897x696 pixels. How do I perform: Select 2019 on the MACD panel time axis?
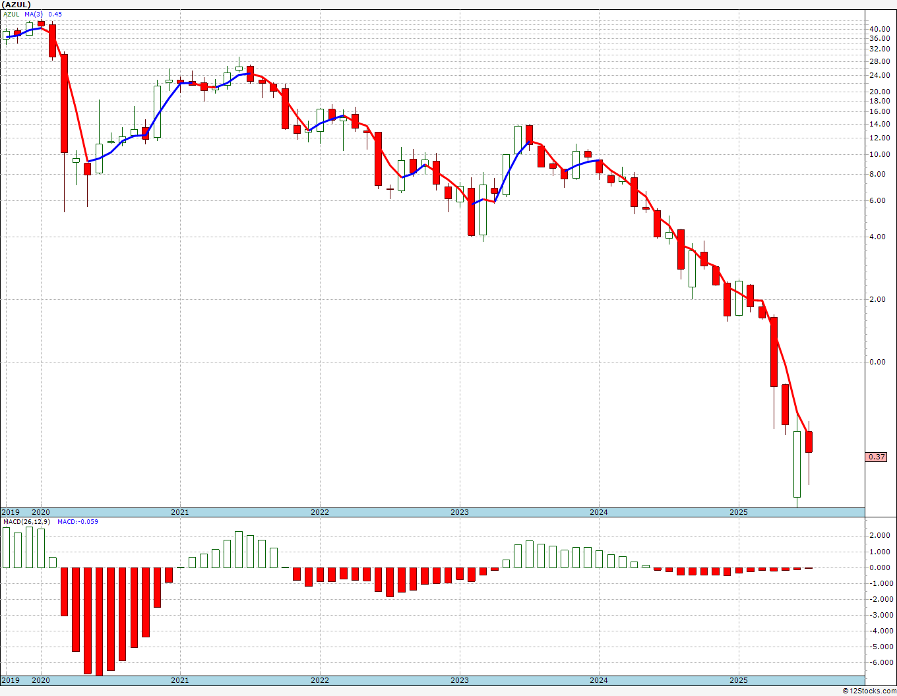pyautogui.click(x=11, y=680)
